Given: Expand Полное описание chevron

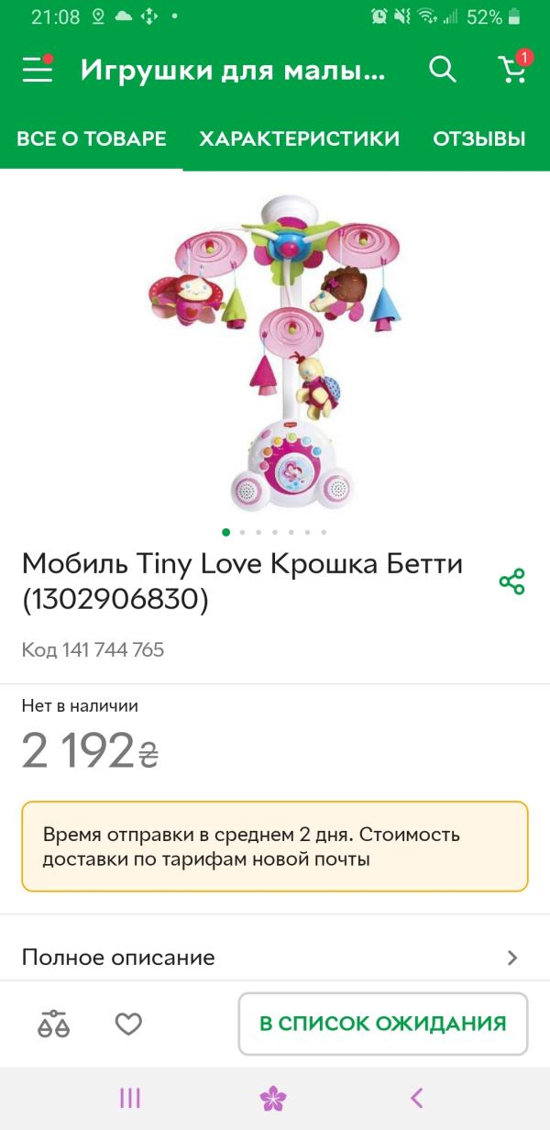Looking at the screenshot, I should click(x=512, y=958).
